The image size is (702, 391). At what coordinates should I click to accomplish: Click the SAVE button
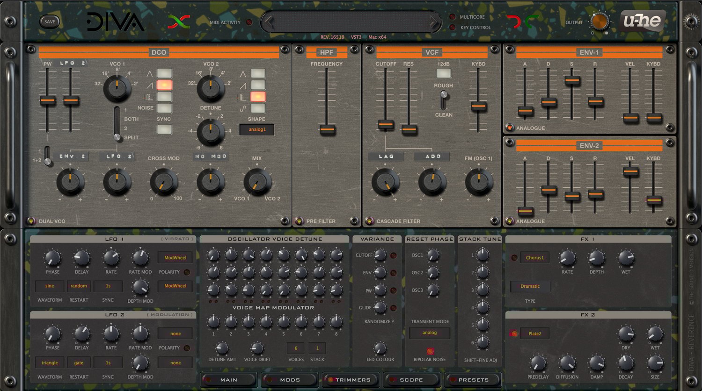tap(50, 21)
